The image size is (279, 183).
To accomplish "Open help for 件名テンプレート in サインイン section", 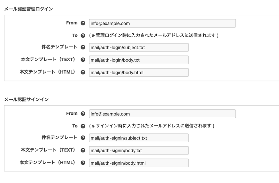I will click(83, 138).
